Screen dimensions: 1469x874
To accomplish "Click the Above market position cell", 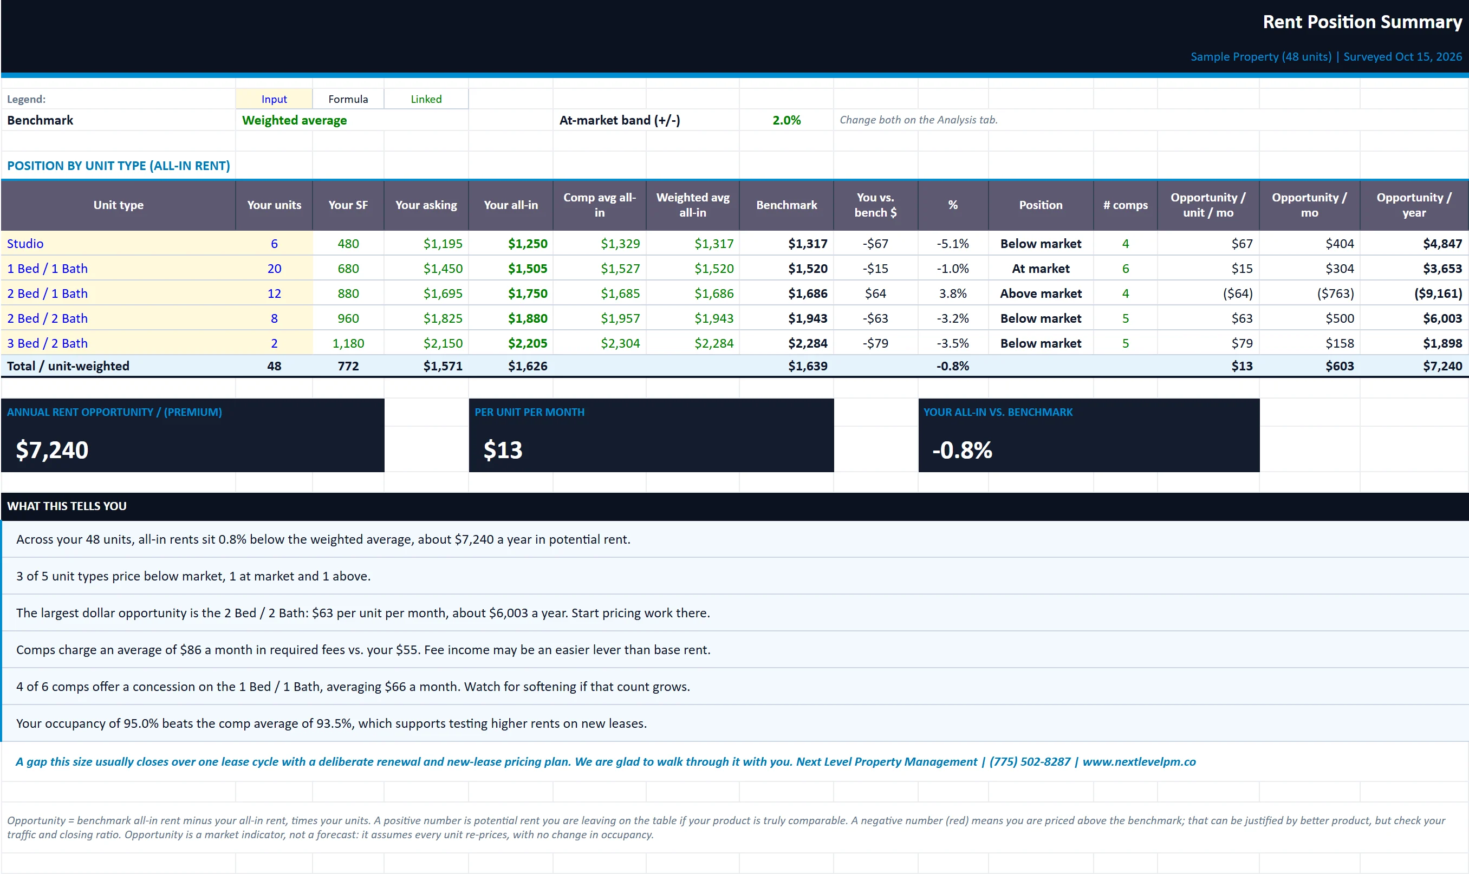I will coord(1041,293).
